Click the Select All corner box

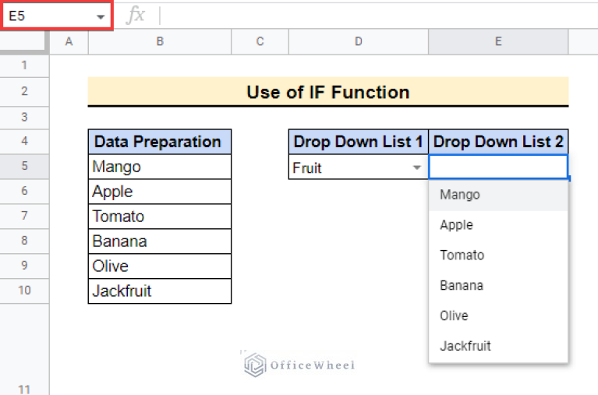click(24, 42)
